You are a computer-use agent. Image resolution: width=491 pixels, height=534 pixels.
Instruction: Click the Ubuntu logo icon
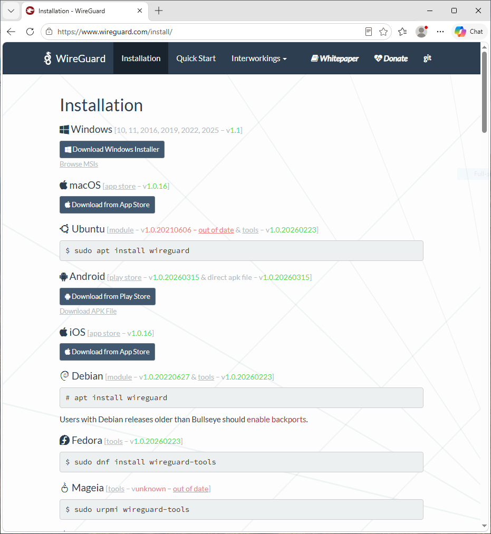click(x=64, y=229)
